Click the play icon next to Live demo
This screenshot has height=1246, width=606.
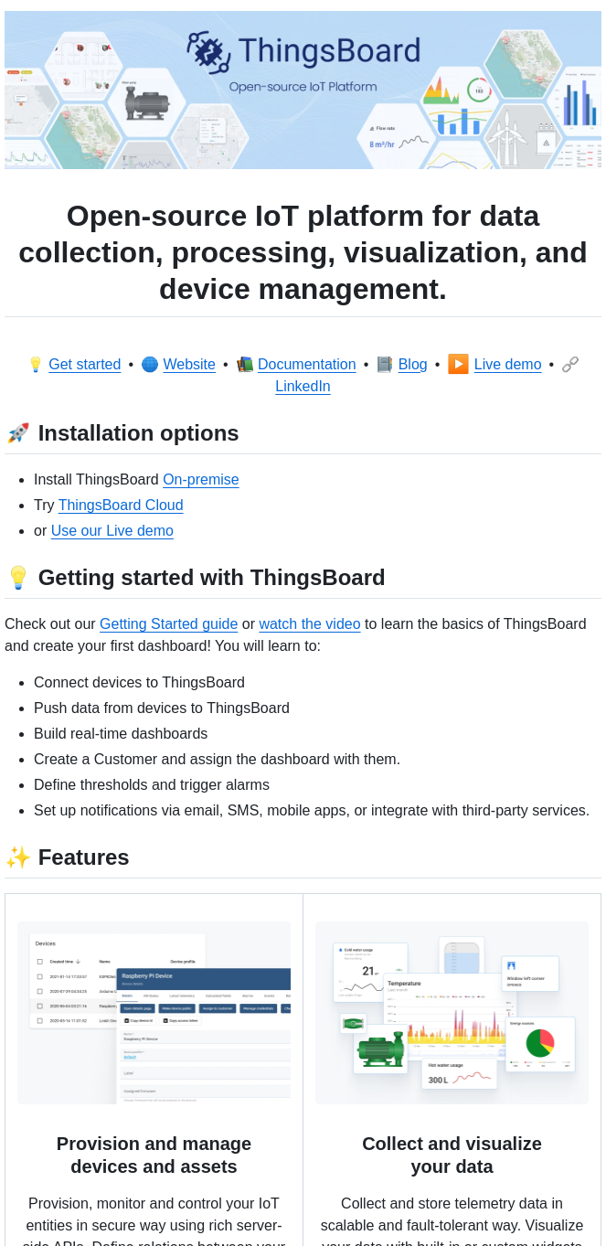point(458,364)
